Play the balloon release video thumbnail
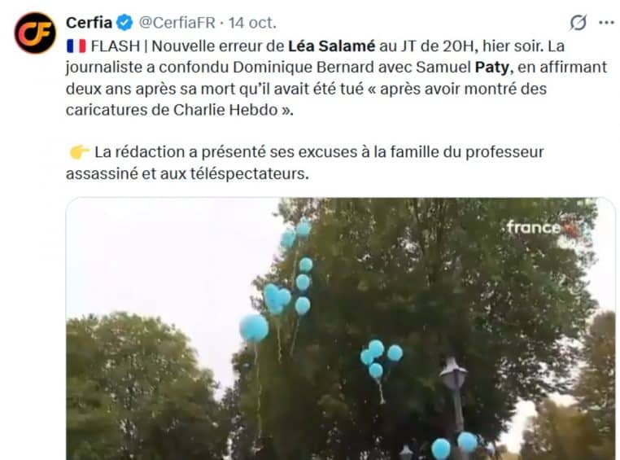Screen dimensions: 620x460 (x=340, y=329)
